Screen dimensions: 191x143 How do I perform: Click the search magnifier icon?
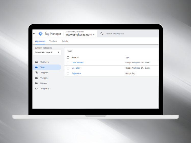click(102, 34)
